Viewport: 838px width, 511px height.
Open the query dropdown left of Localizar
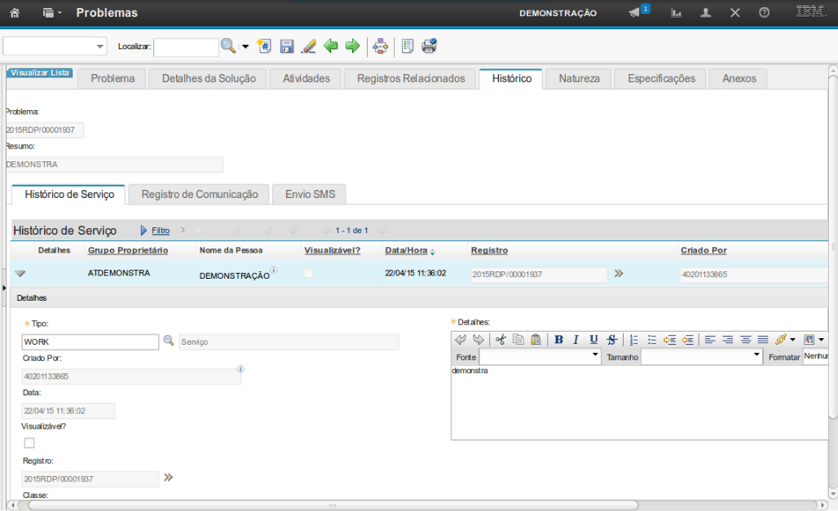pos(55,46)
